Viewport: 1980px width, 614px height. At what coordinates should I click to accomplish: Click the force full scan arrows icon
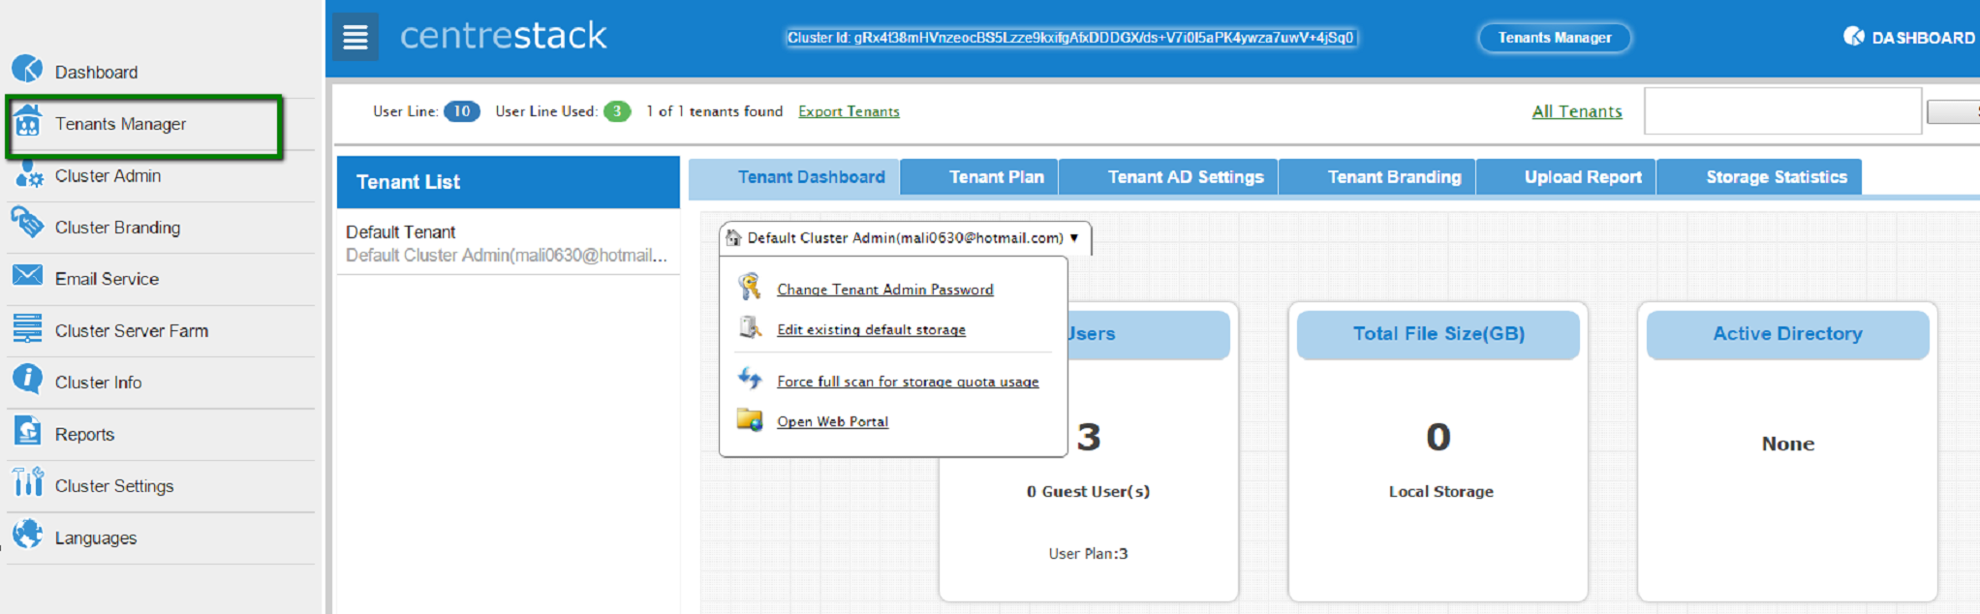[x=750, y=379]
